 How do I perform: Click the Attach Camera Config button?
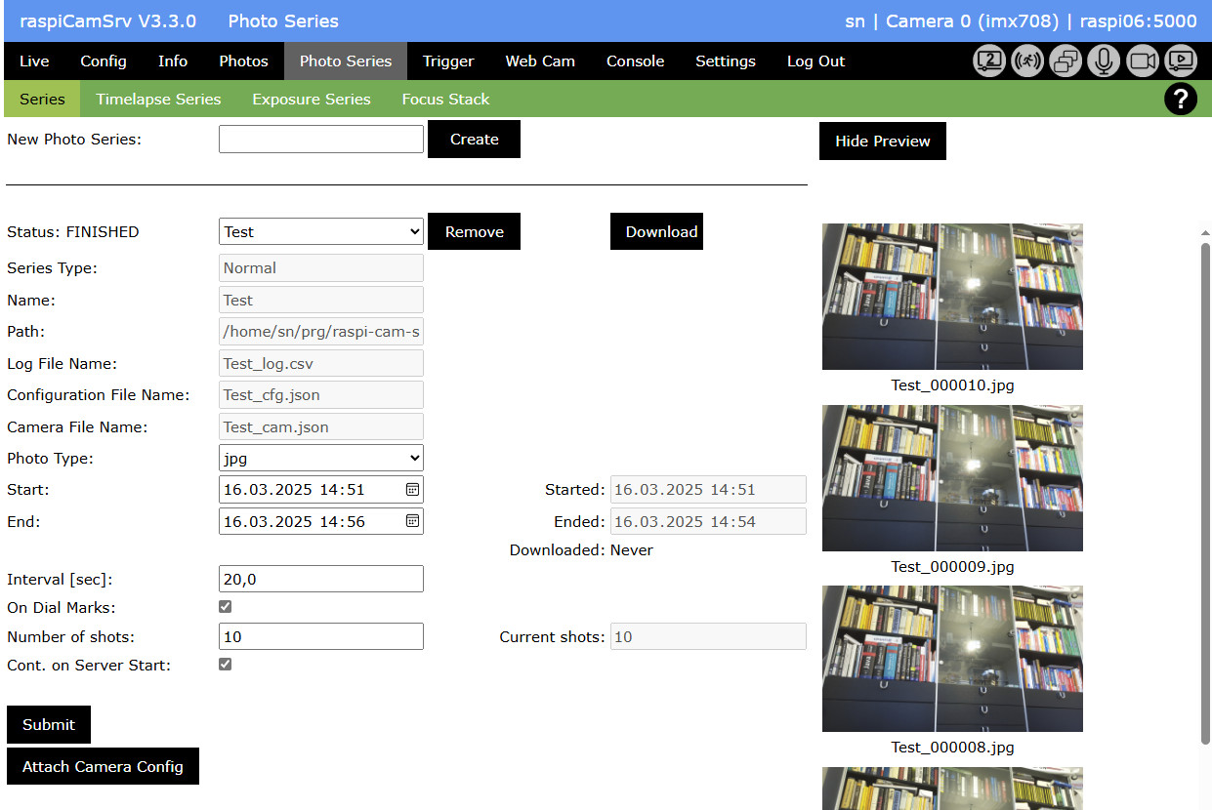click(x=103, y=766)
